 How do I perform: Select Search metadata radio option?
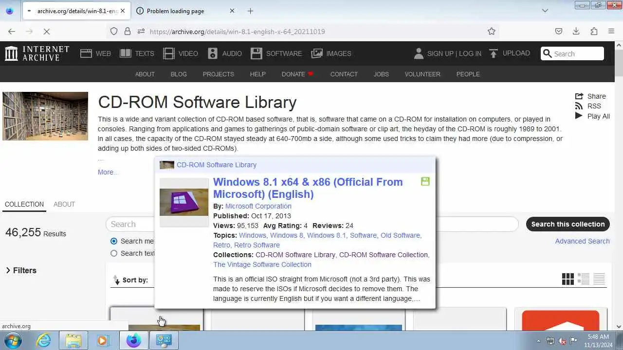coord(114,241)
